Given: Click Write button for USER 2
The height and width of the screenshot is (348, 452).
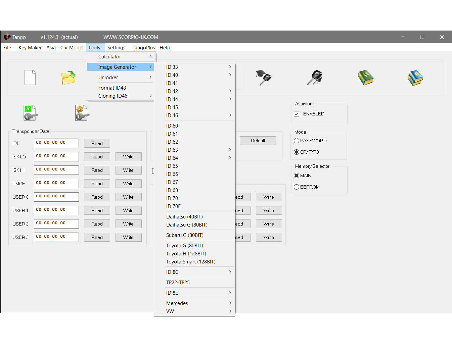Looking at the screenshot, I should click(x=128, y=224).
